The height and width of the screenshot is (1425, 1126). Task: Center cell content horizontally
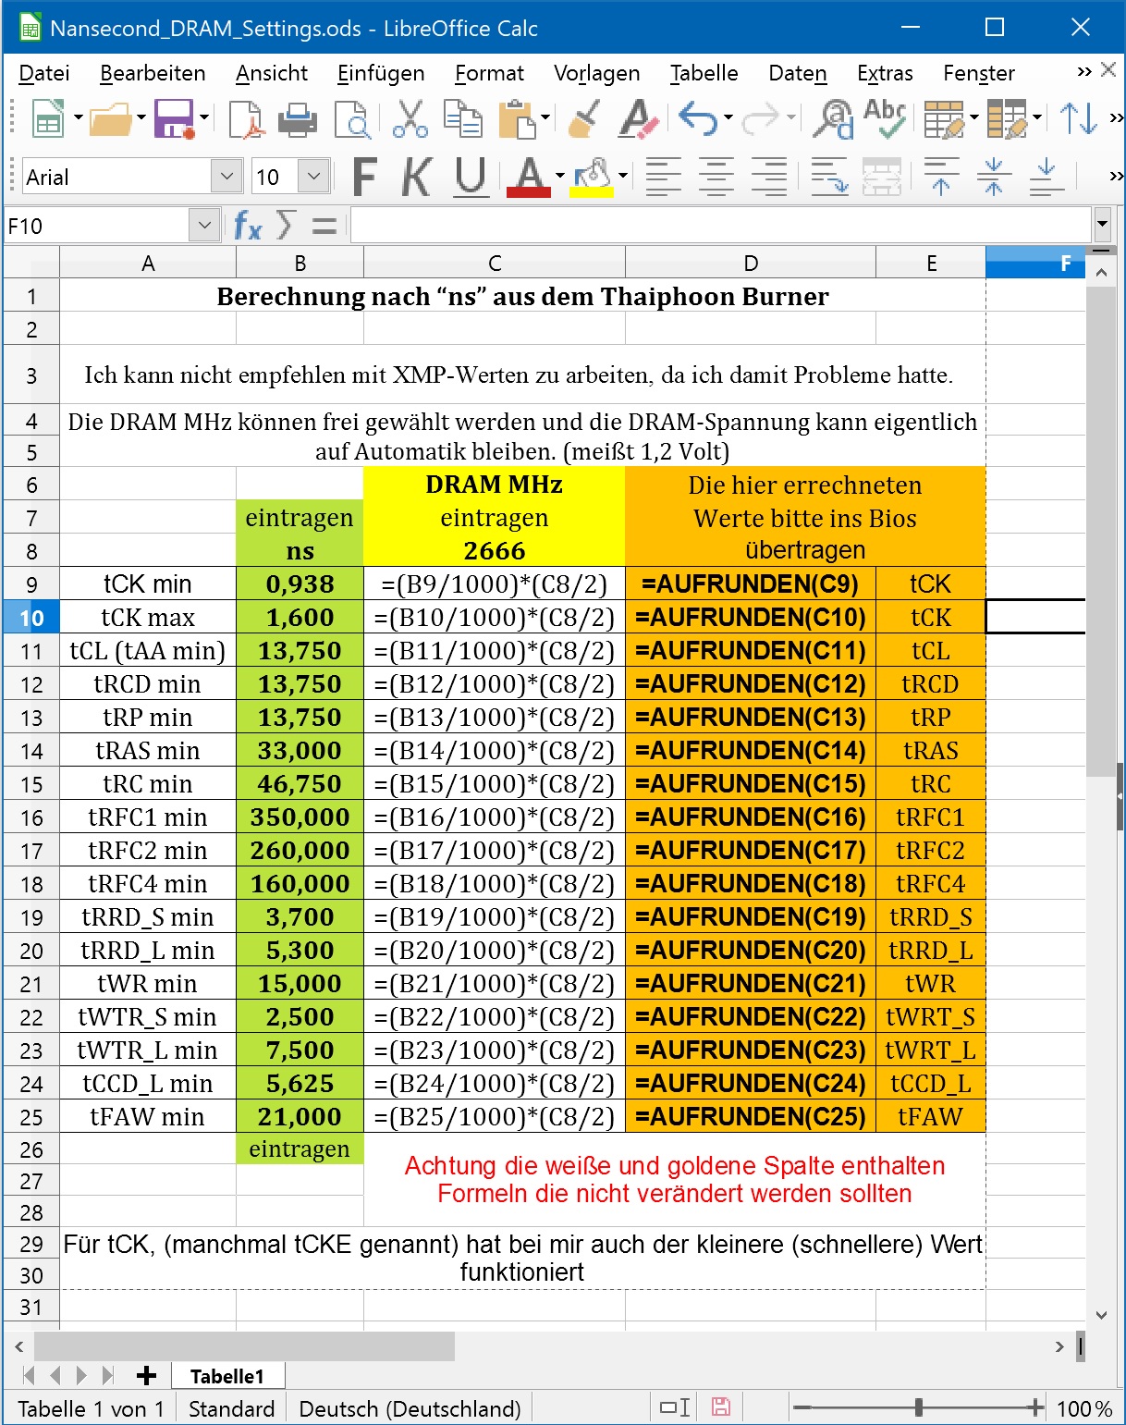coord(716,176)
